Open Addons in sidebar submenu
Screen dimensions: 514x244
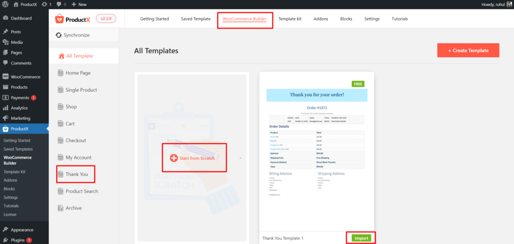[x=11, y=180]
